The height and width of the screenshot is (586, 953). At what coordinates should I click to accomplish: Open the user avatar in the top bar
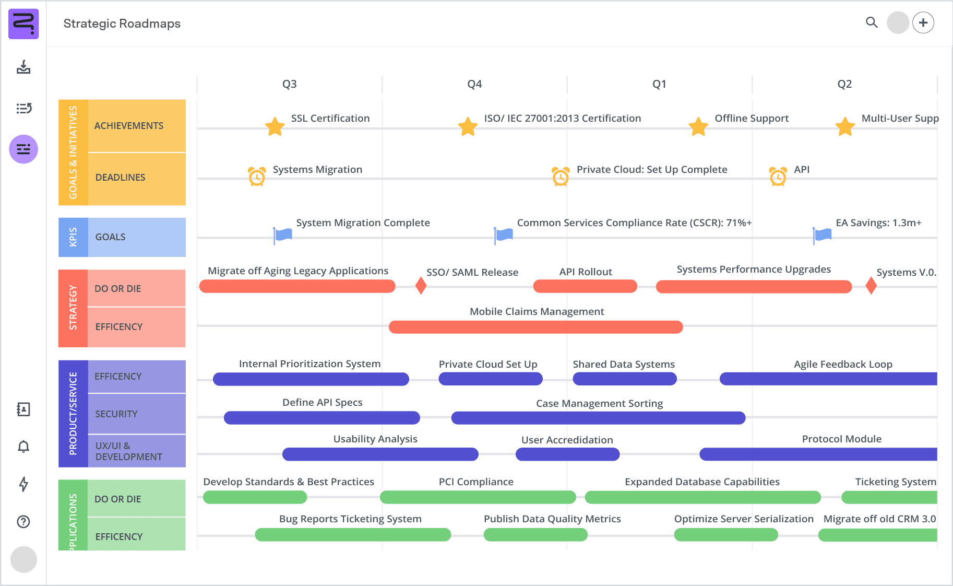pyautogui.click(x=898, y=23)
